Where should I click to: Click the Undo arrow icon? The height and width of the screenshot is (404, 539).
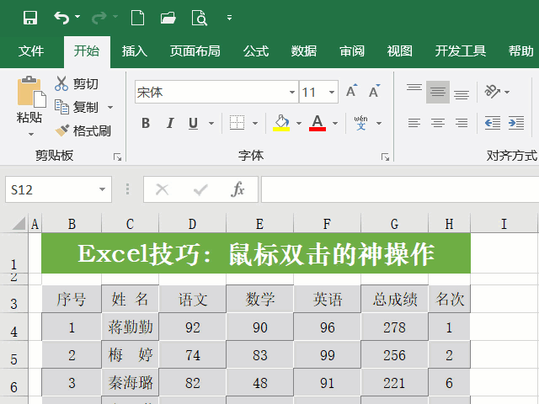(61, 18)
